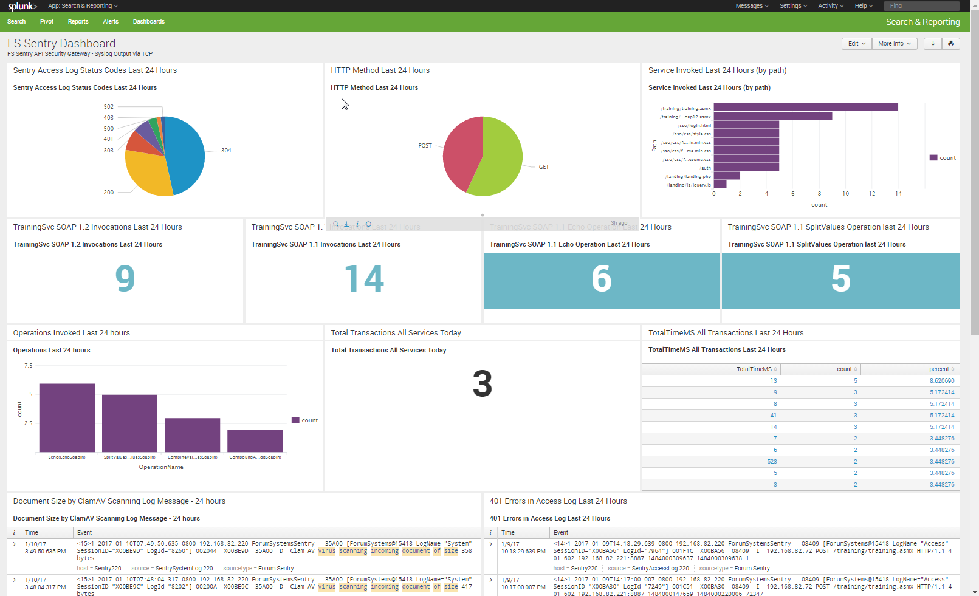Click the panel inspect 'i' icon
The width and height of the screenshot is (979, 596).
click(357, 224)
